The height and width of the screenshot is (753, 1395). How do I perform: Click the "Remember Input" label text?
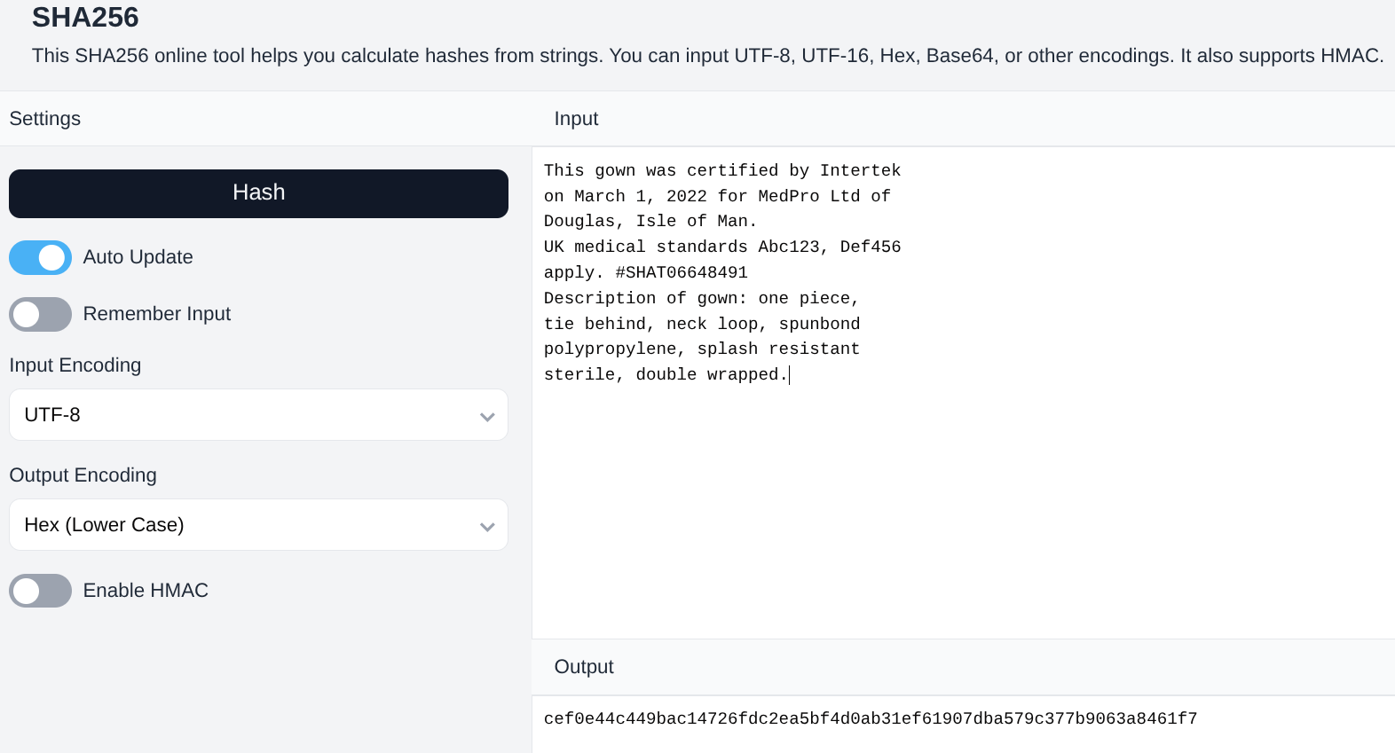156,314
